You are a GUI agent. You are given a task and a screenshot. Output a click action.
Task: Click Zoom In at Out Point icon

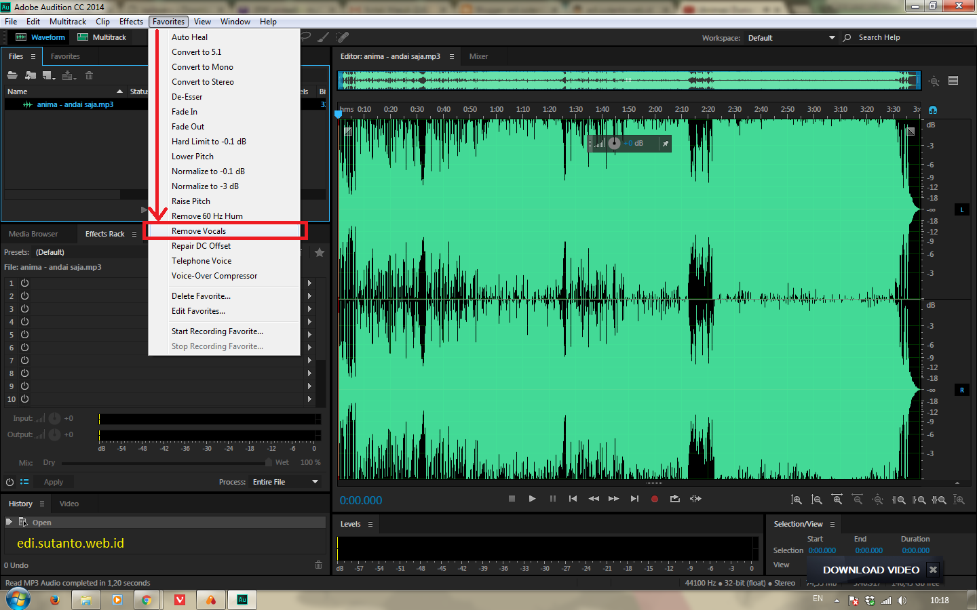click(919, 500)
